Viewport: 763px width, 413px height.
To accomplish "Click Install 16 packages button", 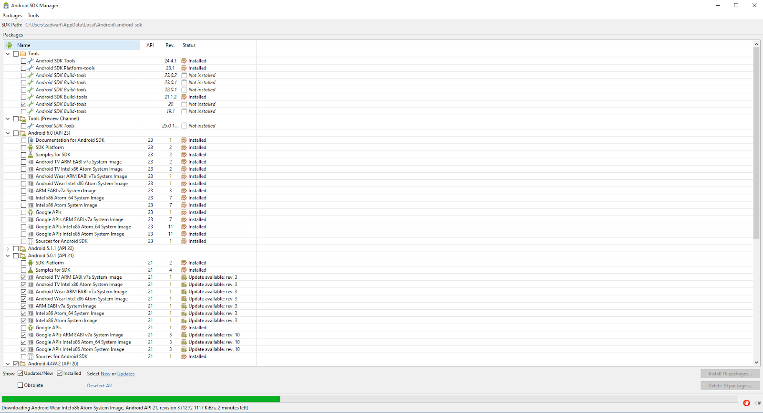I will click(730, 374).
